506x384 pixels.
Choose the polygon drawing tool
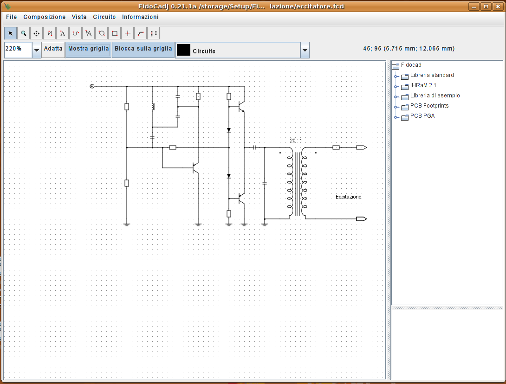(x=89, y=33)
